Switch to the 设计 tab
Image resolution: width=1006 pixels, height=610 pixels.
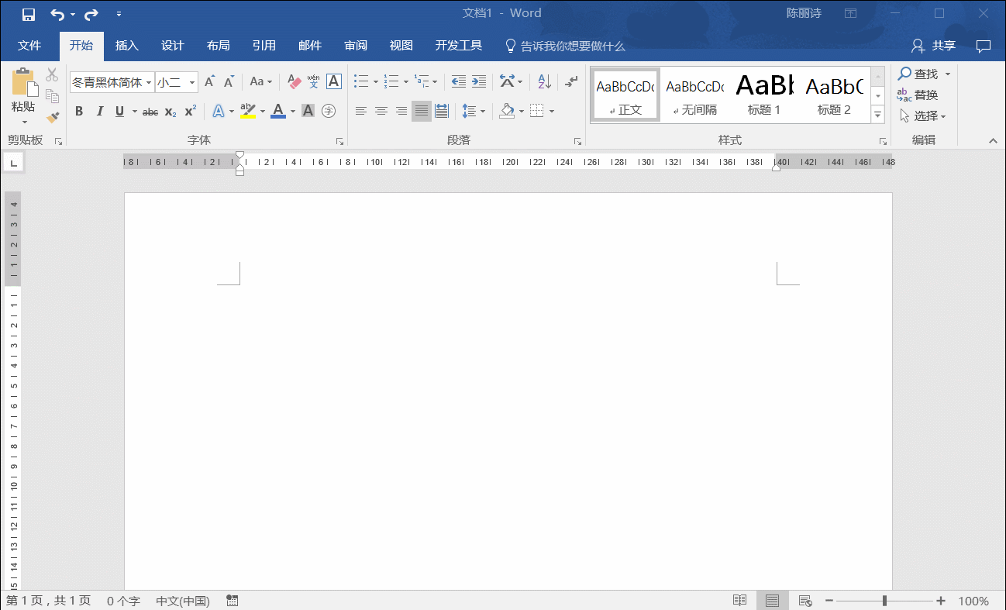tap(173, 46)
